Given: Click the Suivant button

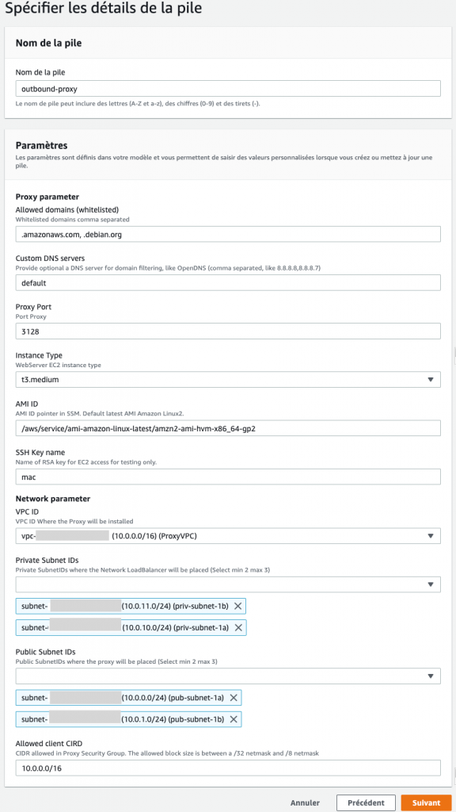Looking at the screenshot, I should [x=426, y=802].
